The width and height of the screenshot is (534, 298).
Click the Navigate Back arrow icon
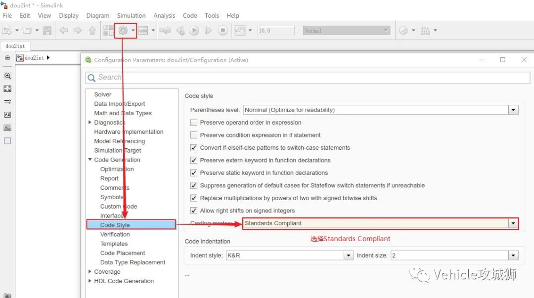coord(63,31)
